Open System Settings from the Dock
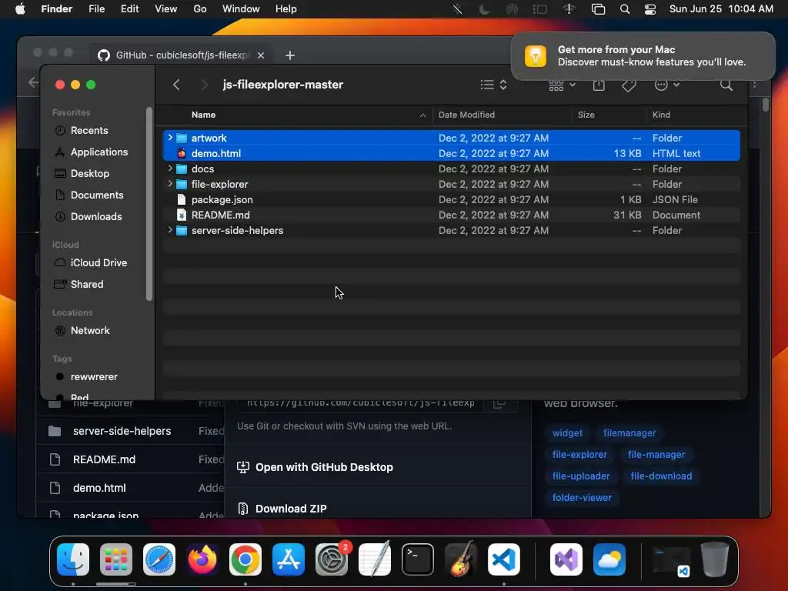This screenshot has width=788, height=591. (332, 559)
